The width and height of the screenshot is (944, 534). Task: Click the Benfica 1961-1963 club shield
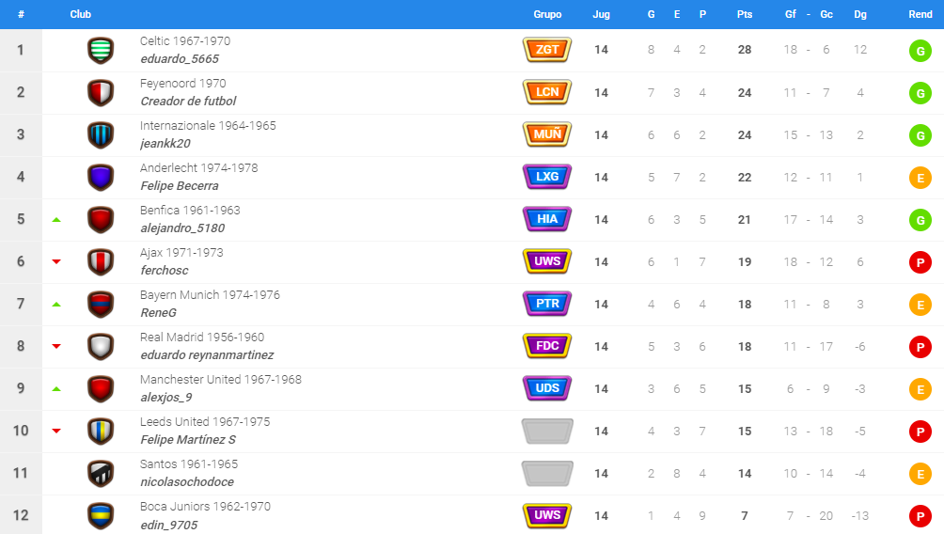coord(101,220)
